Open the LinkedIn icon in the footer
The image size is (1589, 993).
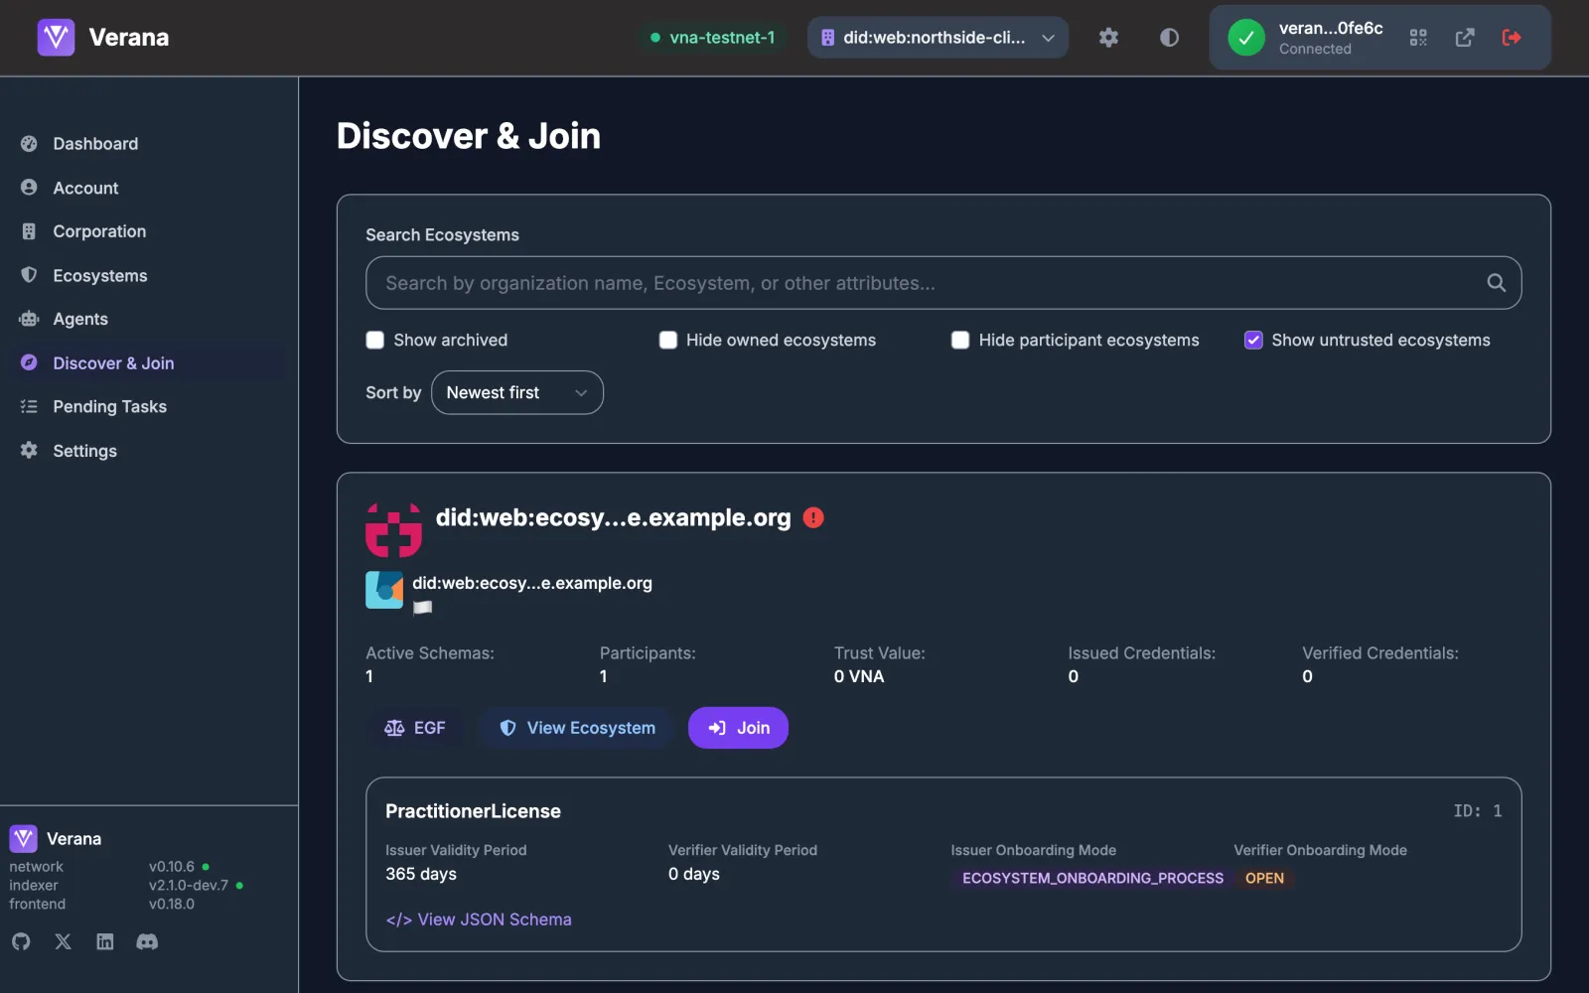pos(105,941)
